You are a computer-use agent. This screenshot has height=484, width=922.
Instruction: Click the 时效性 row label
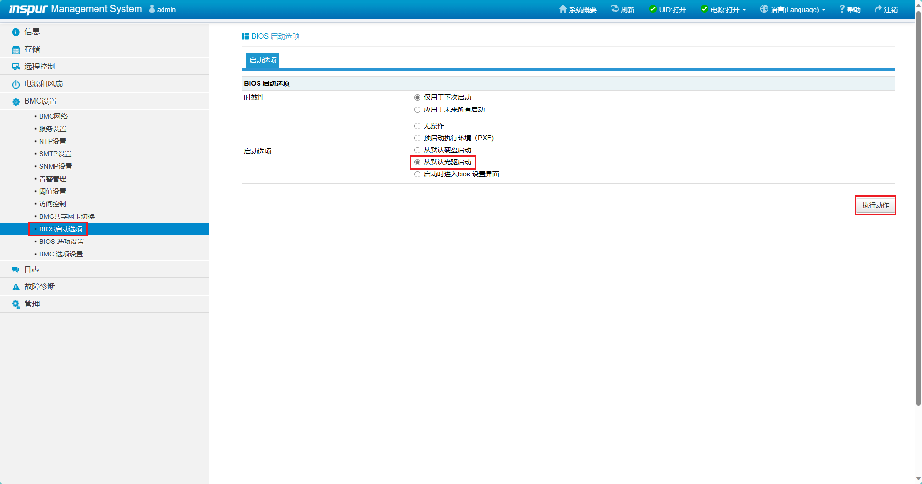[x=254, y=98]
